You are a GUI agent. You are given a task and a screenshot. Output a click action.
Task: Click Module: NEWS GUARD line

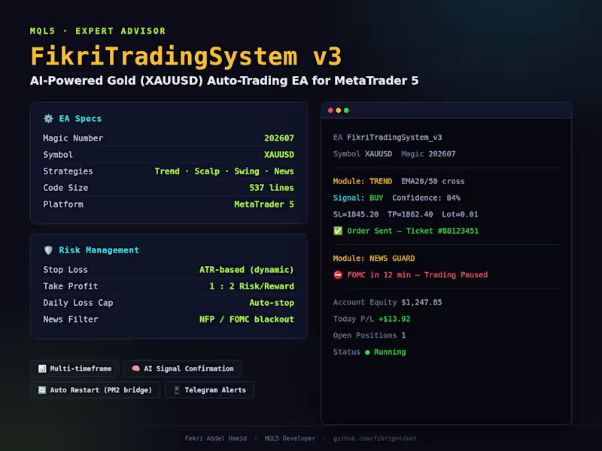pos(374,259)
